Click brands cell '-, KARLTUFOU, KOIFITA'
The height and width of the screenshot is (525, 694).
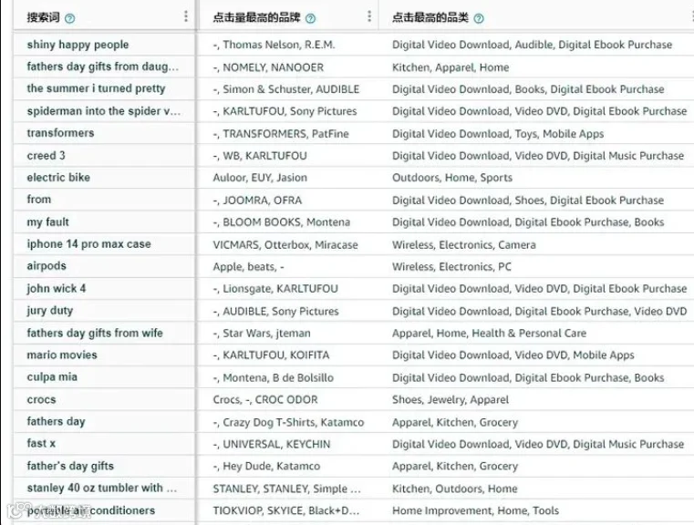tap(271, 355)
